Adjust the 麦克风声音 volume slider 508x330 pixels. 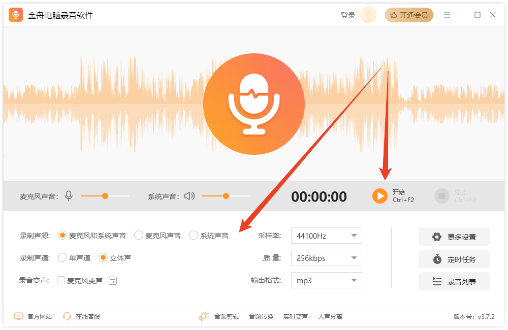[x=105, y=196]
